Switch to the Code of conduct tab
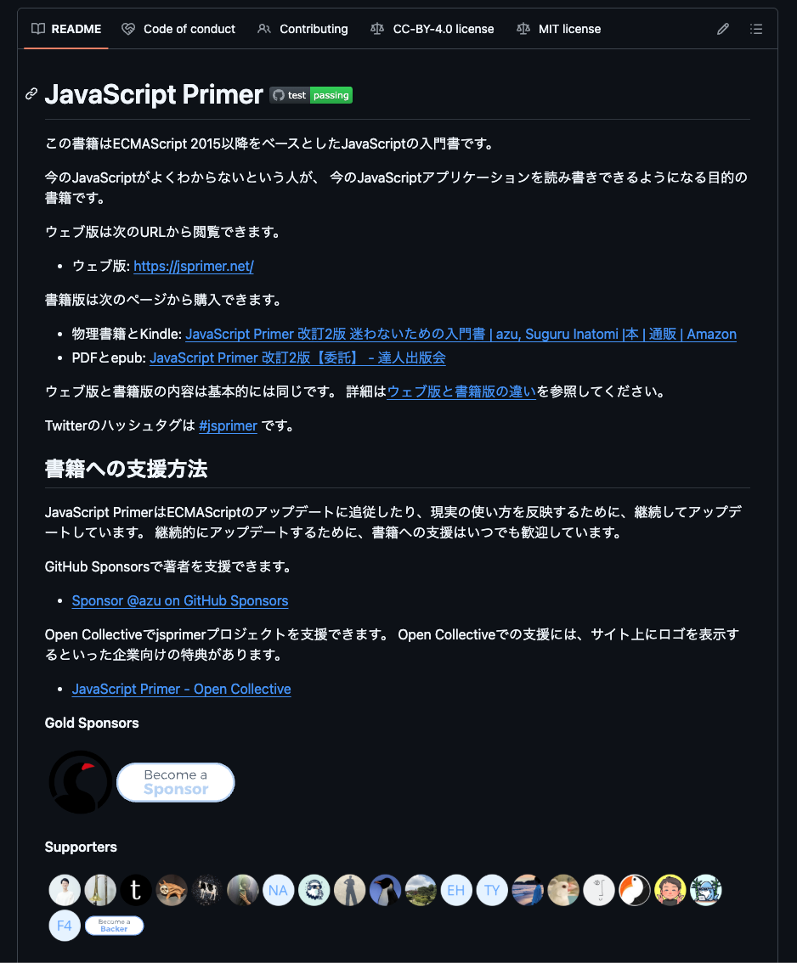 [178, 29]
